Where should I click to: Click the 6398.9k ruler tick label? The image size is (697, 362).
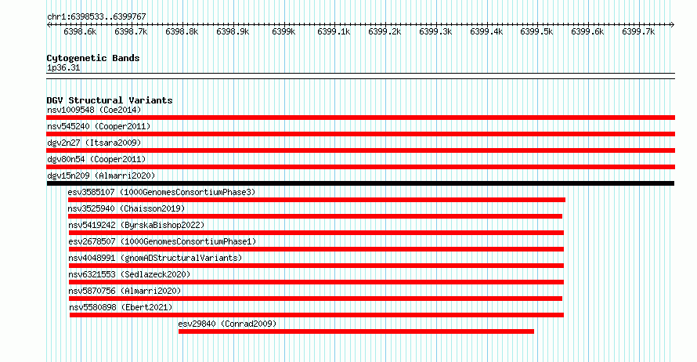pyautogui.click(x=233, y=31)
